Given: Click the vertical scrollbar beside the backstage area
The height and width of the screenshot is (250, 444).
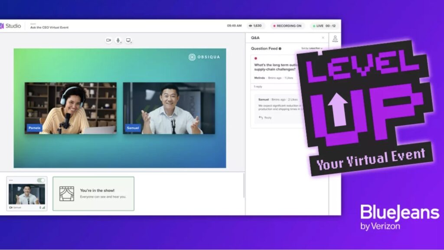Looking at the screenshot, I should [x=243, y=187].
